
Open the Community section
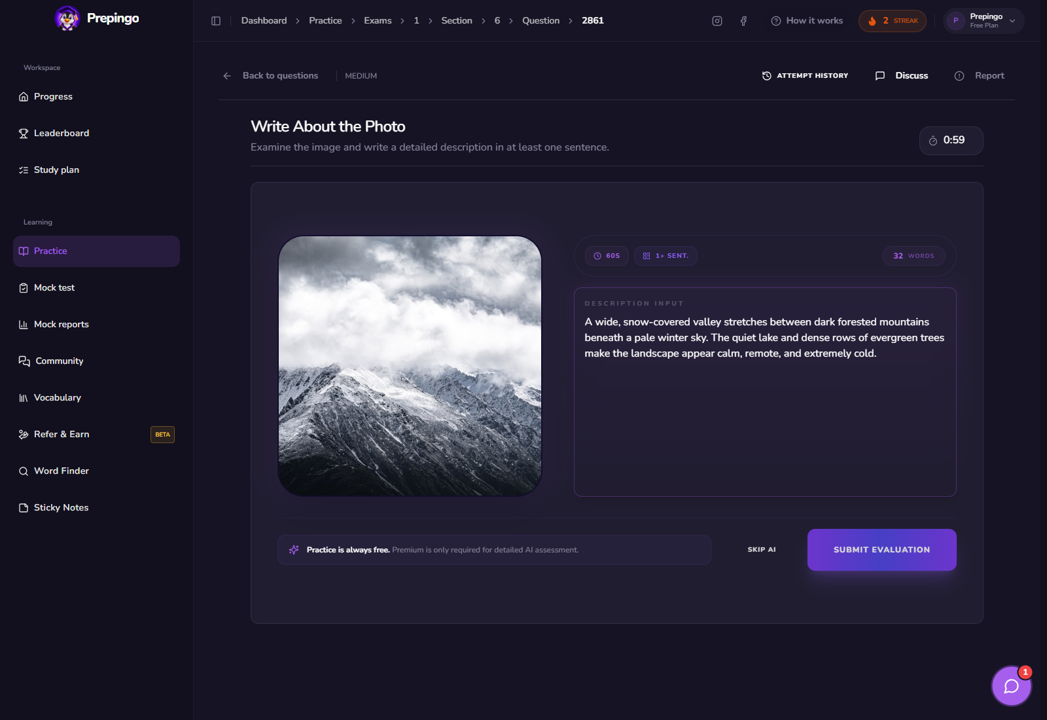click(96, 361)
